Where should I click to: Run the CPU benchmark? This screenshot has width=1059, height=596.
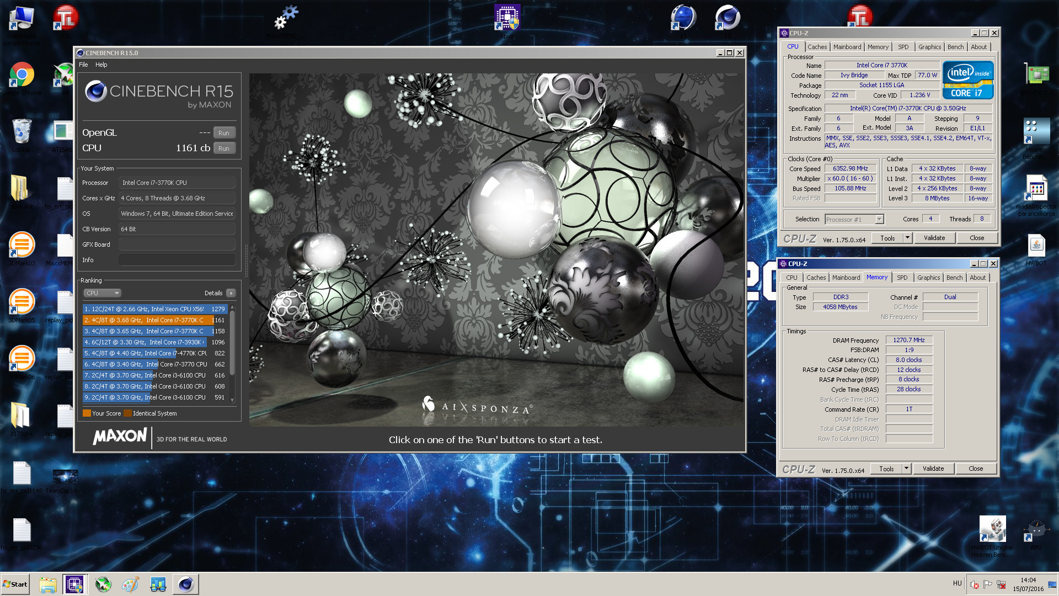(x=224, y=148)
